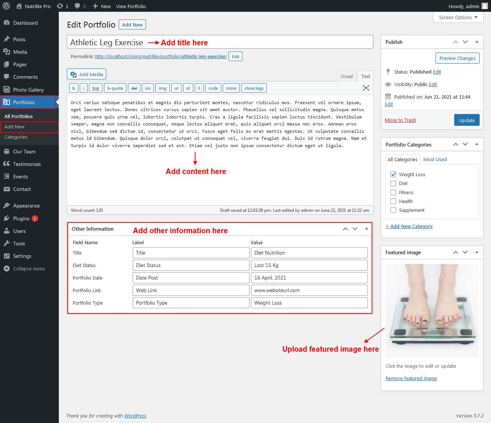Expand the Screen Options dropdown
The width and height of the screenshot is (491, 423).
click(x=458, y=17)
